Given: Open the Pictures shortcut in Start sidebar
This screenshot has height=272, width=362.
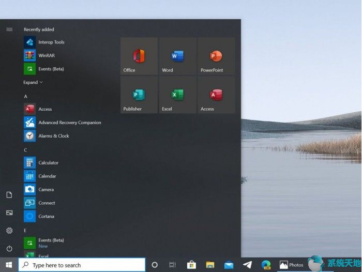Looking at the screenshot, I should [x=9, y=213].
